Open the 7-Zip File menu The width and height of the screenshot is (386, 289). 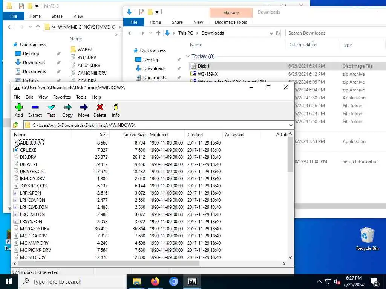pos(17,97)
